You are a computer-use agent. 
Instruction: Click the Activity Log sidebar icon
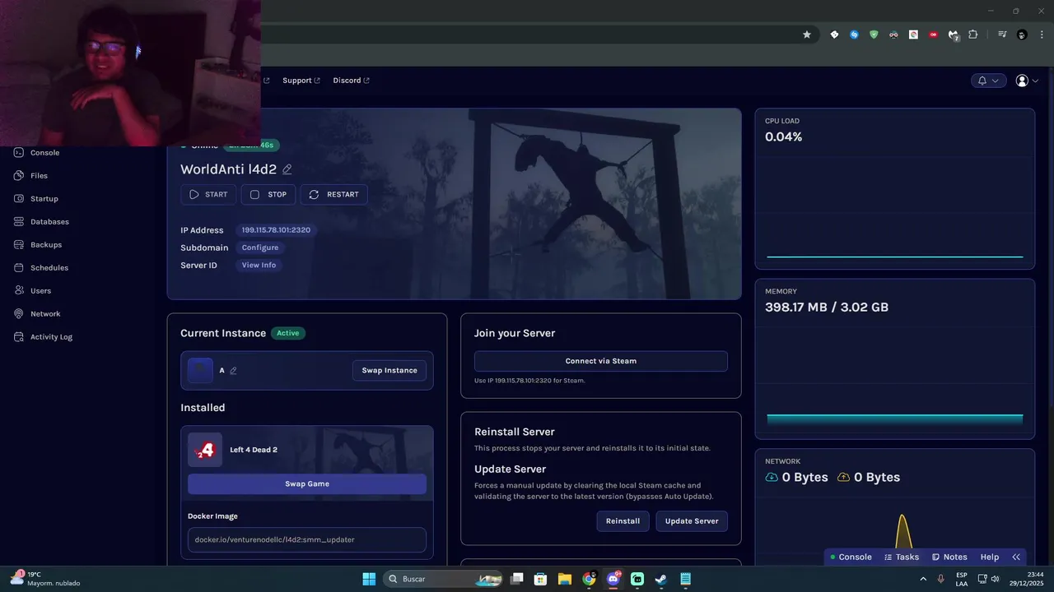[x=19, y=337]
